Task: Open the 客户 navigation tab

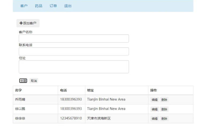Action: click(24, 6)
